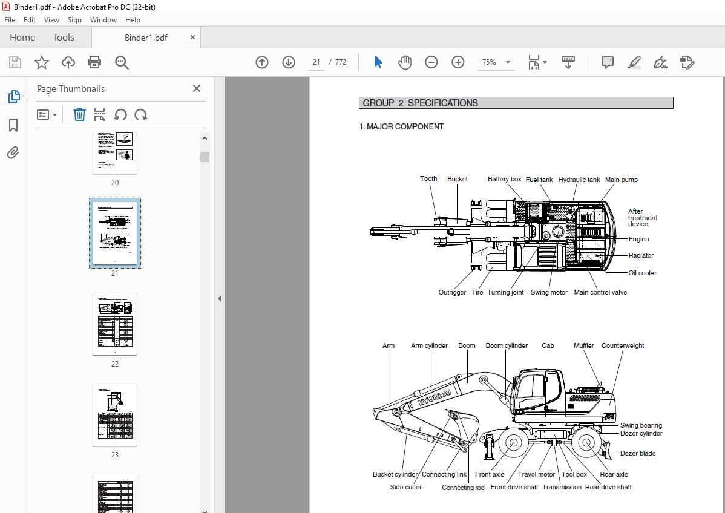Rotate page clockwise
This screenshot has width=725, height=513.
point(141,114)
